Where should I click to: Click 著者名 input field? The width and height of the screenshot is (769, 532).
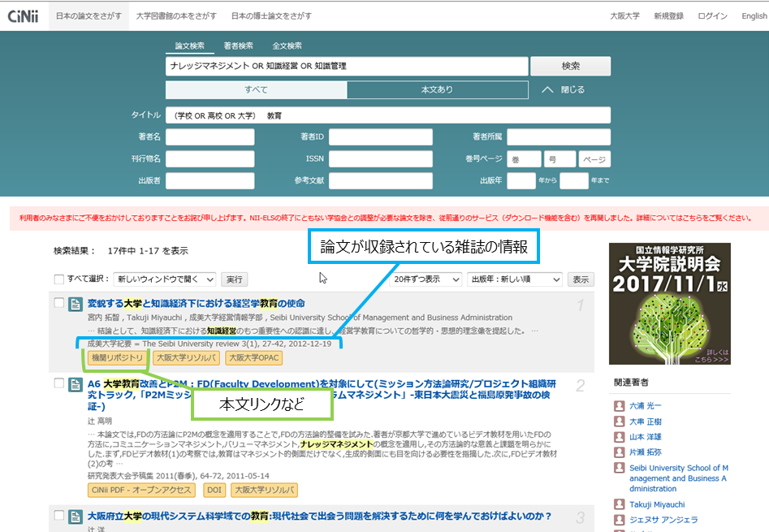[210, 136]
